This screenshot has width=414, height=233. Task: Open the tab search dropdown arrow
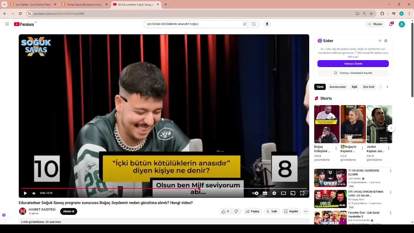coord(4,5)
